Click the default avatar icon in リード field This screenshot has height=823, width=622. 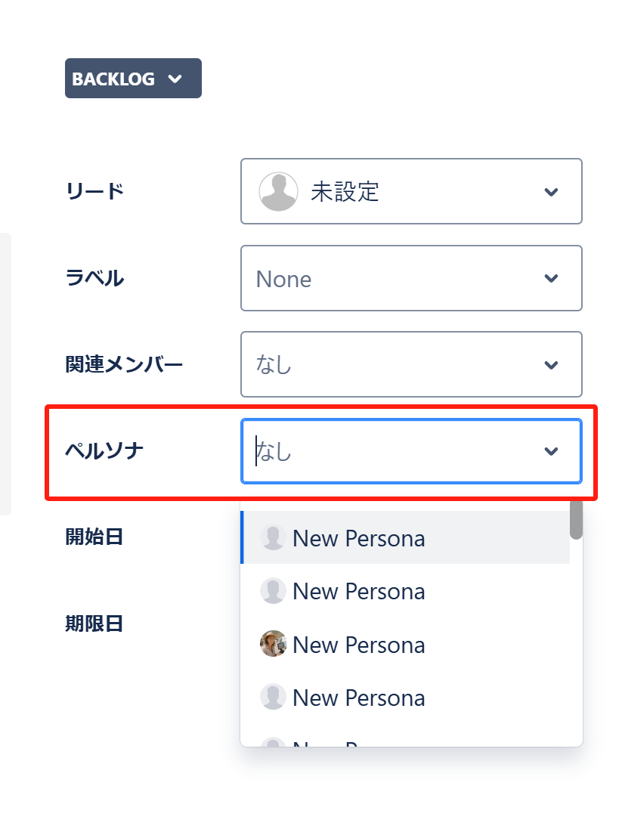[278, 191]
